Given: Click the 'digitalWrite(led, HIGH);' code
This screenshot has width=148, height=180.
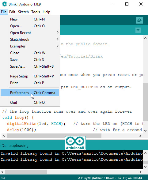Looking at the screenshot, I should (36, 124).
